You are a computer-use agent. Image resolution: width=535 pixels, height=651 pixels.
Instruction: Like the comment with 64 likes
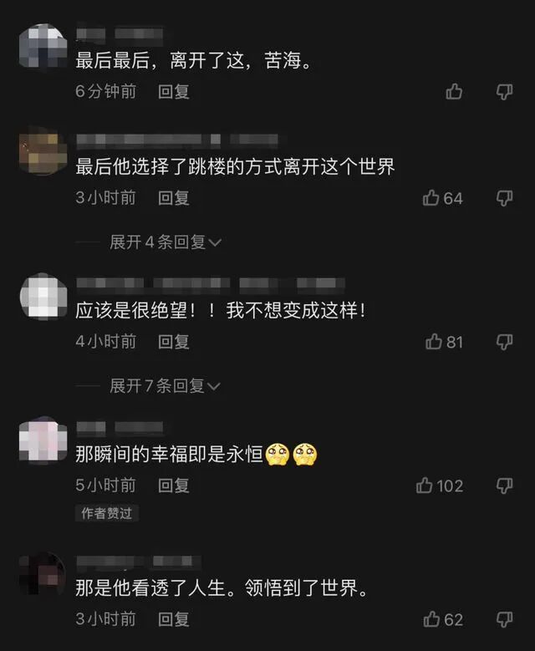point(442,198)
